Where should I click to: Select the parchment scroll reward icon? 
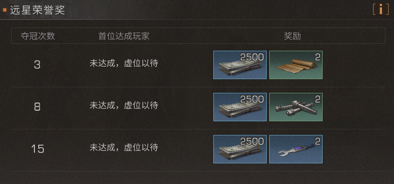point(296,65)
